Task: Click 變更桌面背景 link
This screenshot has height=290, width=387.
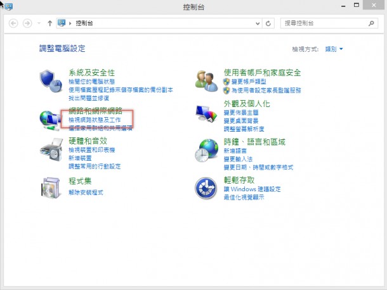Action: pos(241,121)
